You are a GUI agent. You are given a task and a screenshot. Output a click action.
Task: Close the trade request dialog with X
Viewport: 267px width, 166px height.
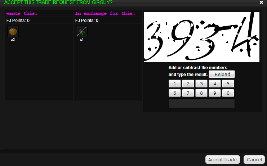point(262,2)
